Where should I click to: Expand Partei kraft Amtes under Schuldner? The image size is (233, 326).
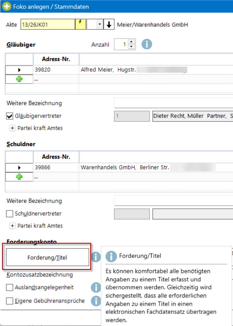point(12,226)
